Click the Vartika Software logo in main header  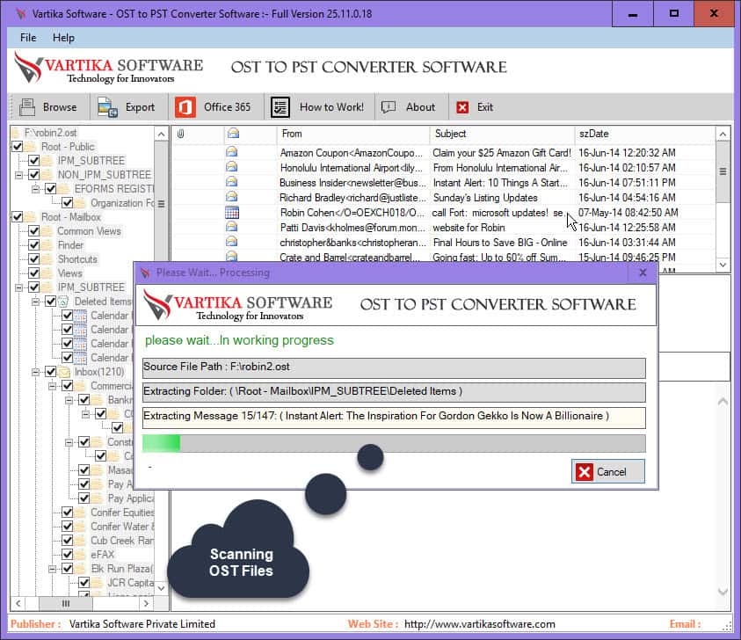pyautogui.click(x=109, y=67)
